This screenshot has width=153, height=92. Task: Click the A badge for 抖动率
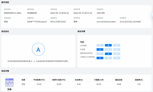(108, 50)
